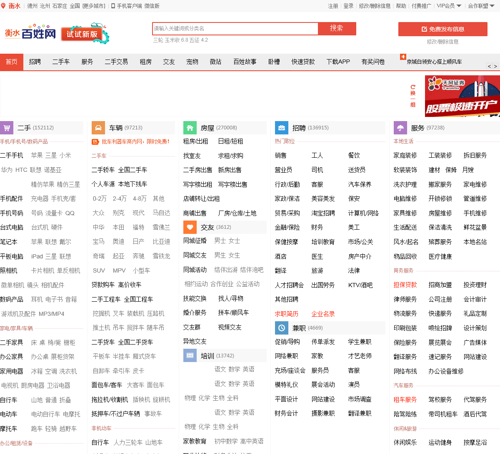
Task: Click the 销售 job category
Action: coord(281,156)
